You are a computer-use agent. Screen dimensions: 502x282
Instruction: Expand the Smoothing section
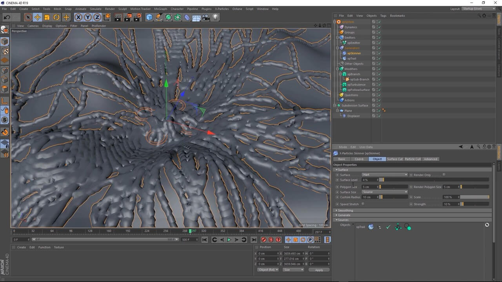345,210
